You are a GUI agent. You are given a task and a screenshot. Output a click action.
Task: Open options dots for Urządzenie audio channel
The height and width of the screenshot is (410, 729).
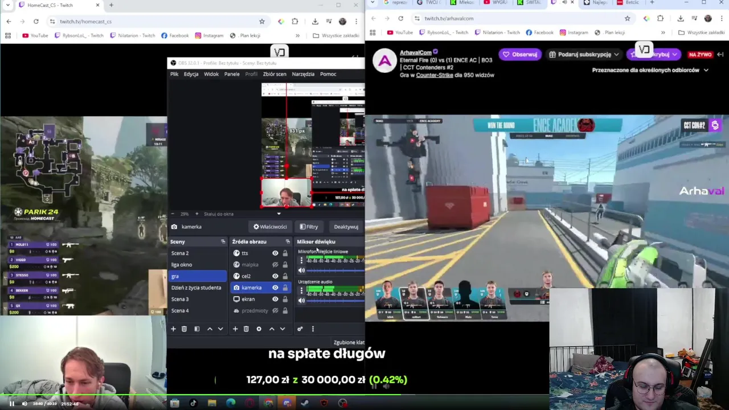pyautogui.click(x=301, y=290)
